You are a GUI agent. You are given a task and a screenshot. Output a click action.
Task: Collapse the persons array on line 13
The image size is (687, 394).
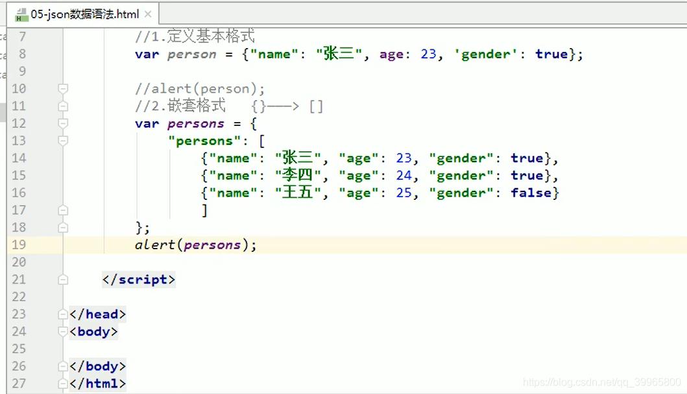(63, 141)
